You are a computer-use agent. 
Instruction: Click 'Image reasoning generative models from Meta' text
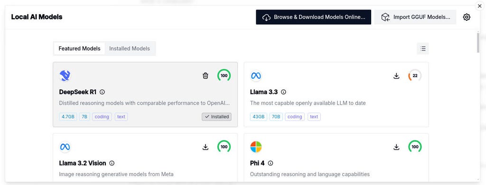[x=116, y=174]
